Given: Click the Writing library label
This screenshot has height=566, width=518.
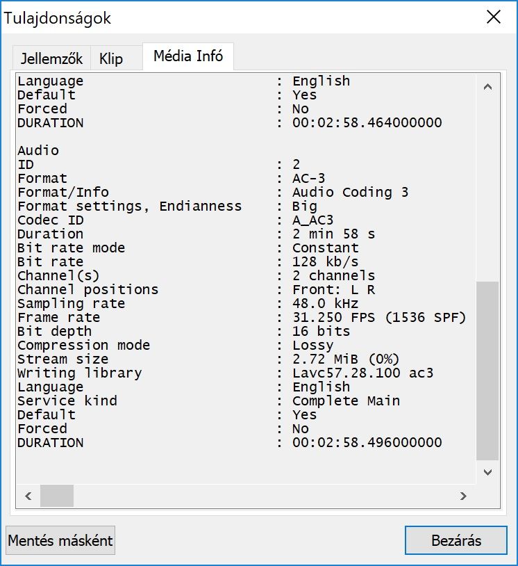Looking at the screenshot, I should coord(79,373).
